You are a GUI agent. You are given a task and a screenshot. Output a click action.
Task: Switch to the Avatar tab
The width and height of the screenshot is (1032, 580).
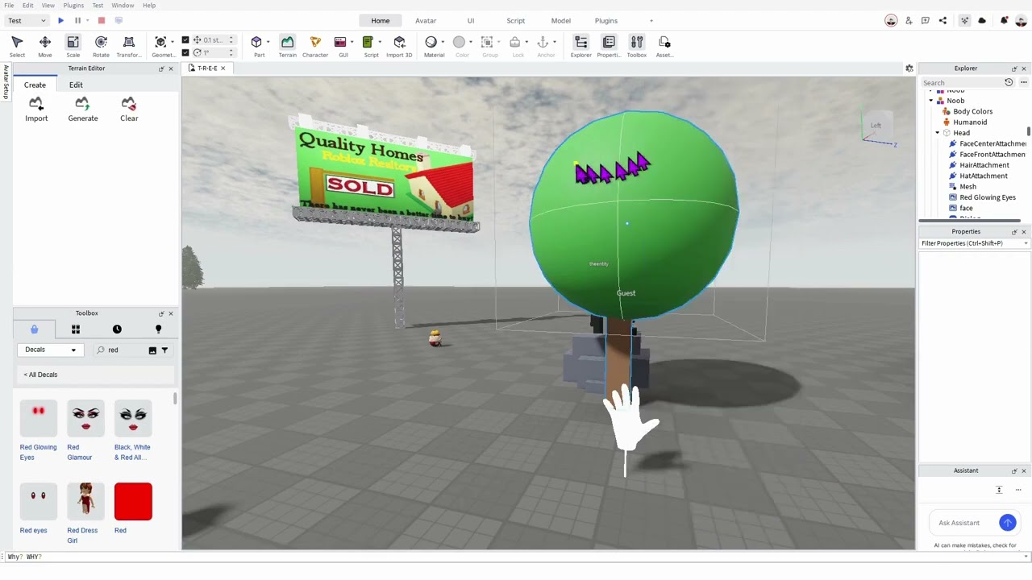[426, 20]
